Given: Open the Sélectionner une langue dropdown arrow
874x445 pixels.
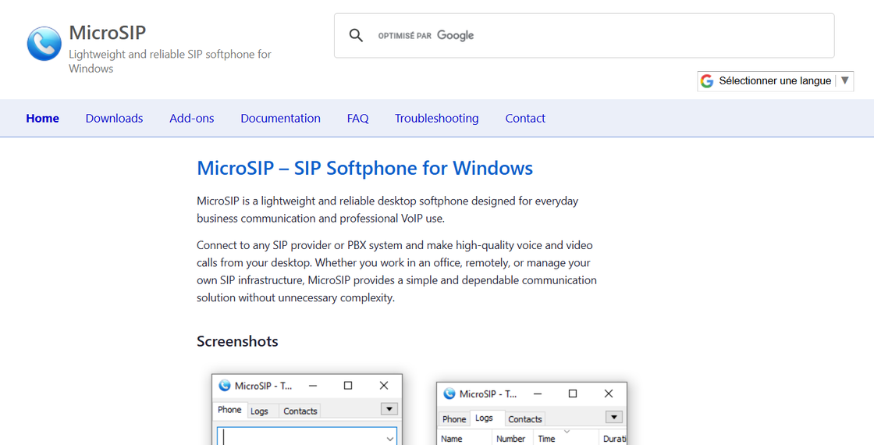Looking at the screenshot, I should click(x=844, y=80).
